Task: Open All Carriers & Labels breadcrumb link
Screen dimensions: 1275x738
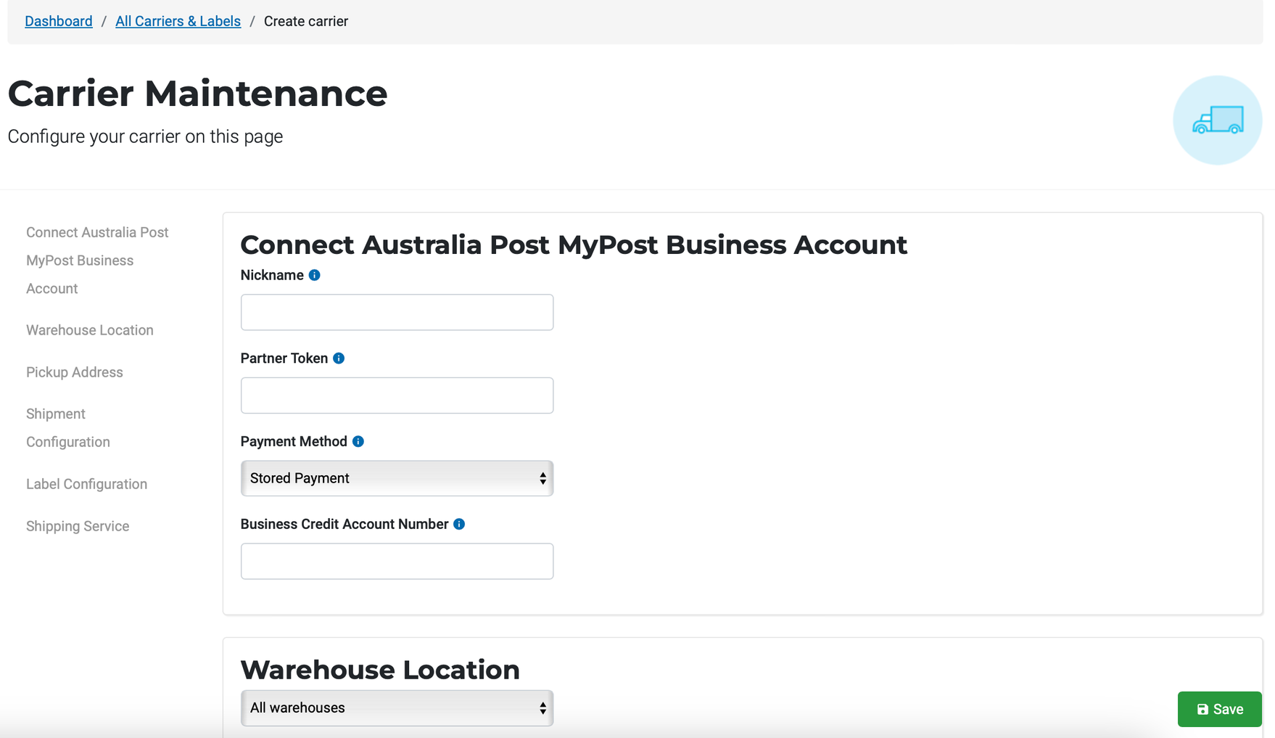Action: [178, 21]
